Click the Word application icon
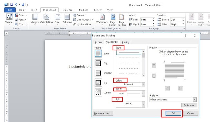 pyautogui.click(x=6, y=5)
